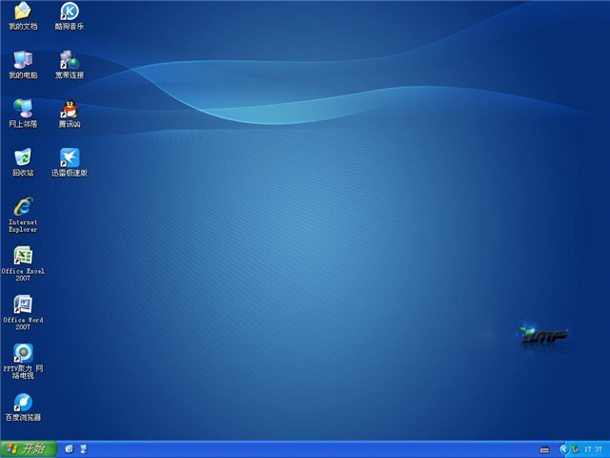This screenshot has width=610, height=458.
Task: Open the 我的文档 folder icon
Action: point(23,15)
